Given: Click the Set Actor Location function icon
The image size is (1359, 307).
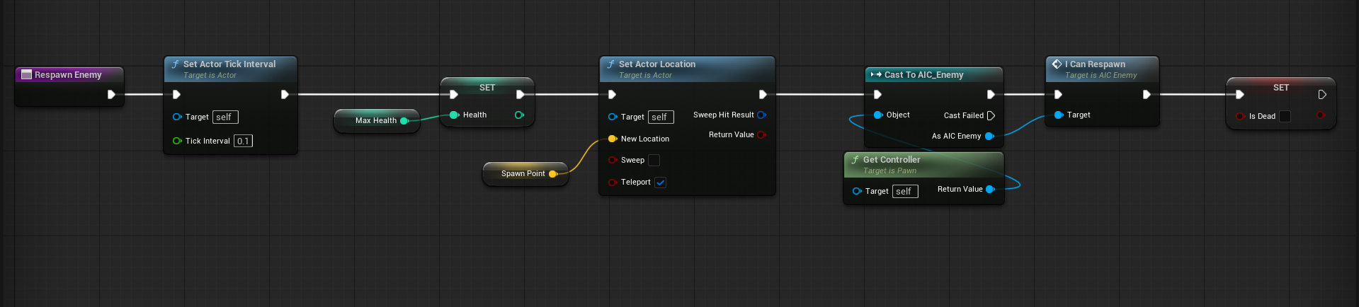Looking at the screenshot, I should [610, 64].
